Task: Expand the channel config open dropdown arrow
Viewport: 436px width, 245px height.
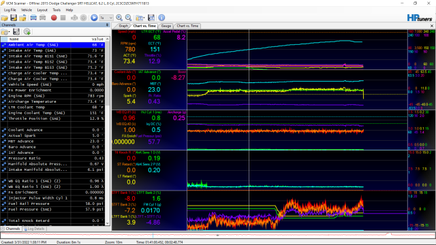Action: (10, 32)
